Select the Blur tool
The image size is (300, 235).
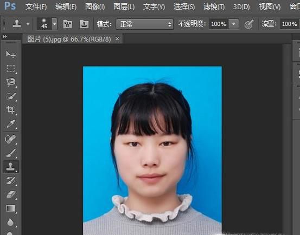(x=11, y=222)
